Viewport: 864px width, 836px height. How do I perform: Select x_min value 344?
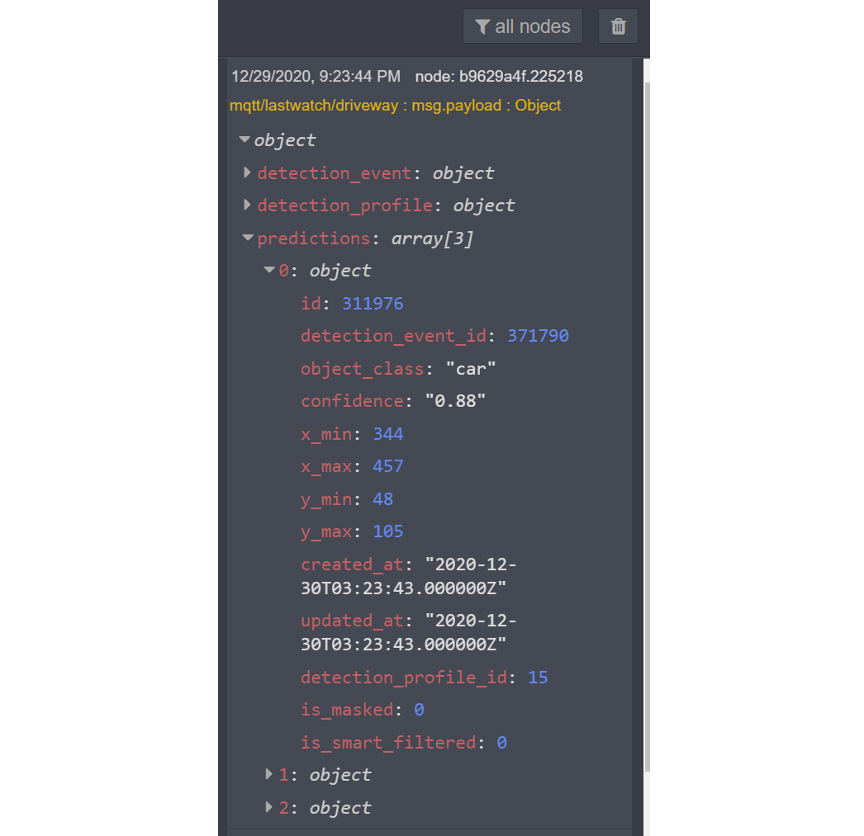tap(388, 434)
